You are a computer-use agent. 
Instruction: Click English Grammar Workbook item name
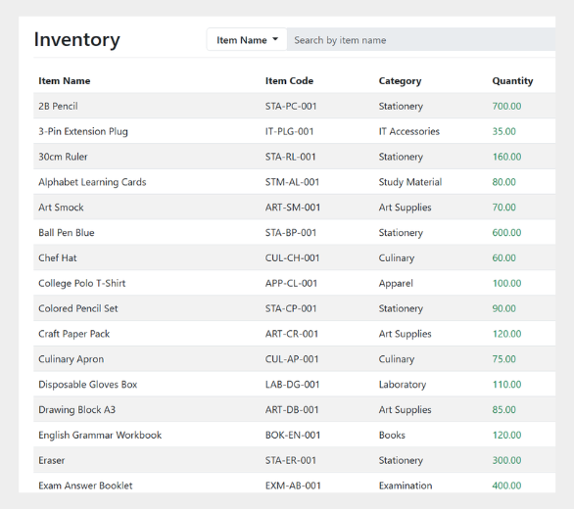pos(100,435)
